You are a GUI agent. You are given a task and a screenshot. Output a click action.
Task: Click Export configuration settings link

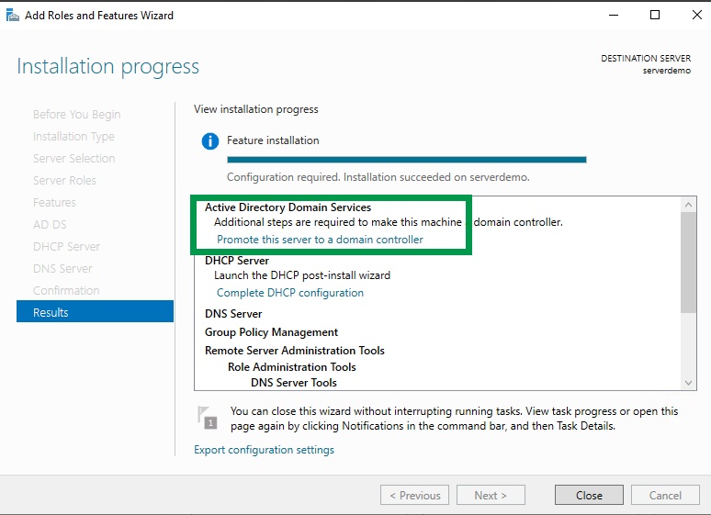tap(264, 450)
